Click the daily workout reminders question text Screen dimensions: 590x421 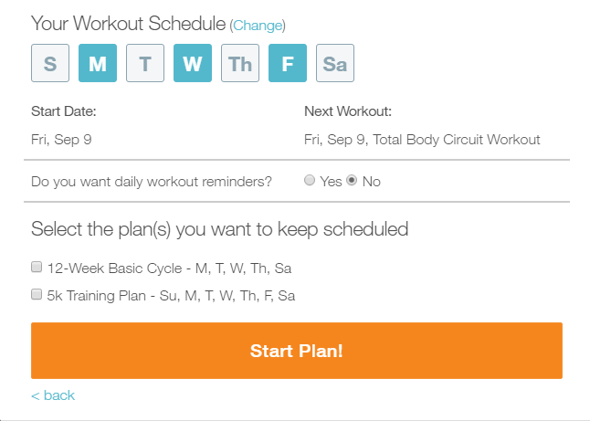[152, 181]
